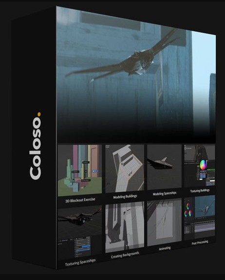This screenshot has height=280, width=225.
Task: Open the Animating thumbnail image
Action: (164, 222)
